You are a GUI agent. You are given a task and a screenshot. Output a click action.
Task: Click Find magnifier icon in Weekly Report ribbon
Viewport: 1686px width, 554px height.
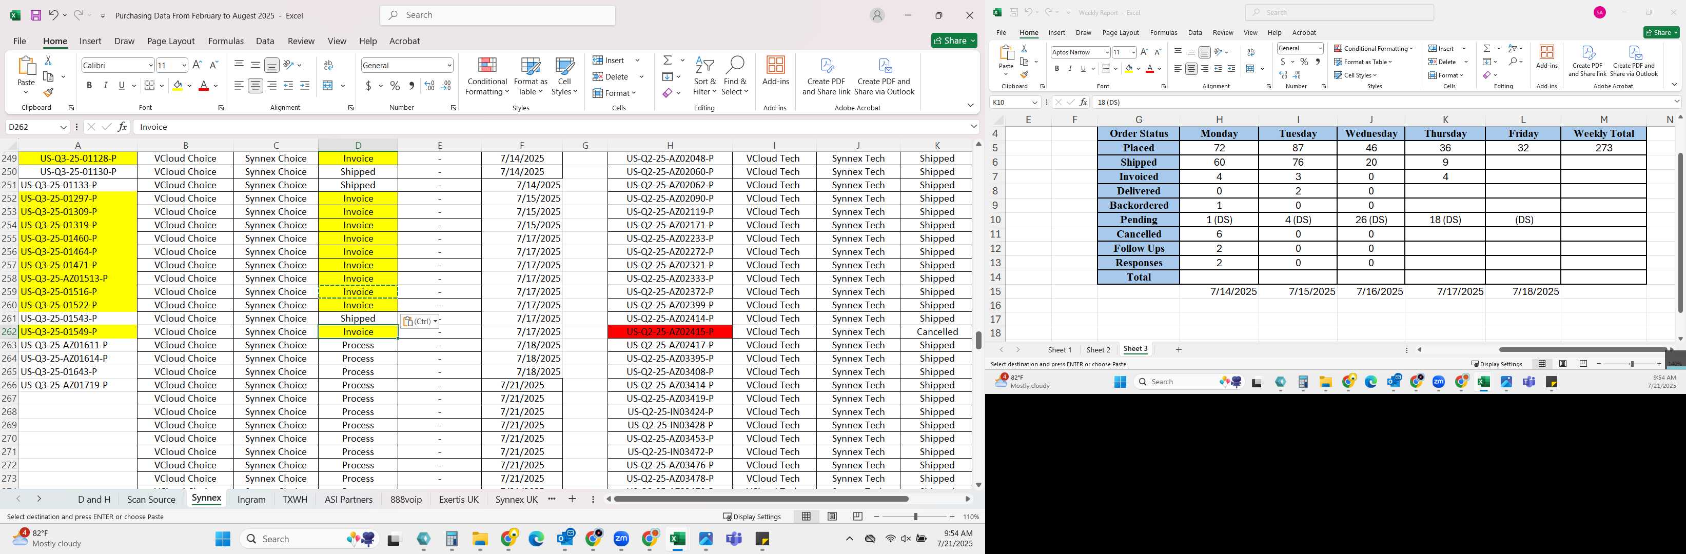1513,62
